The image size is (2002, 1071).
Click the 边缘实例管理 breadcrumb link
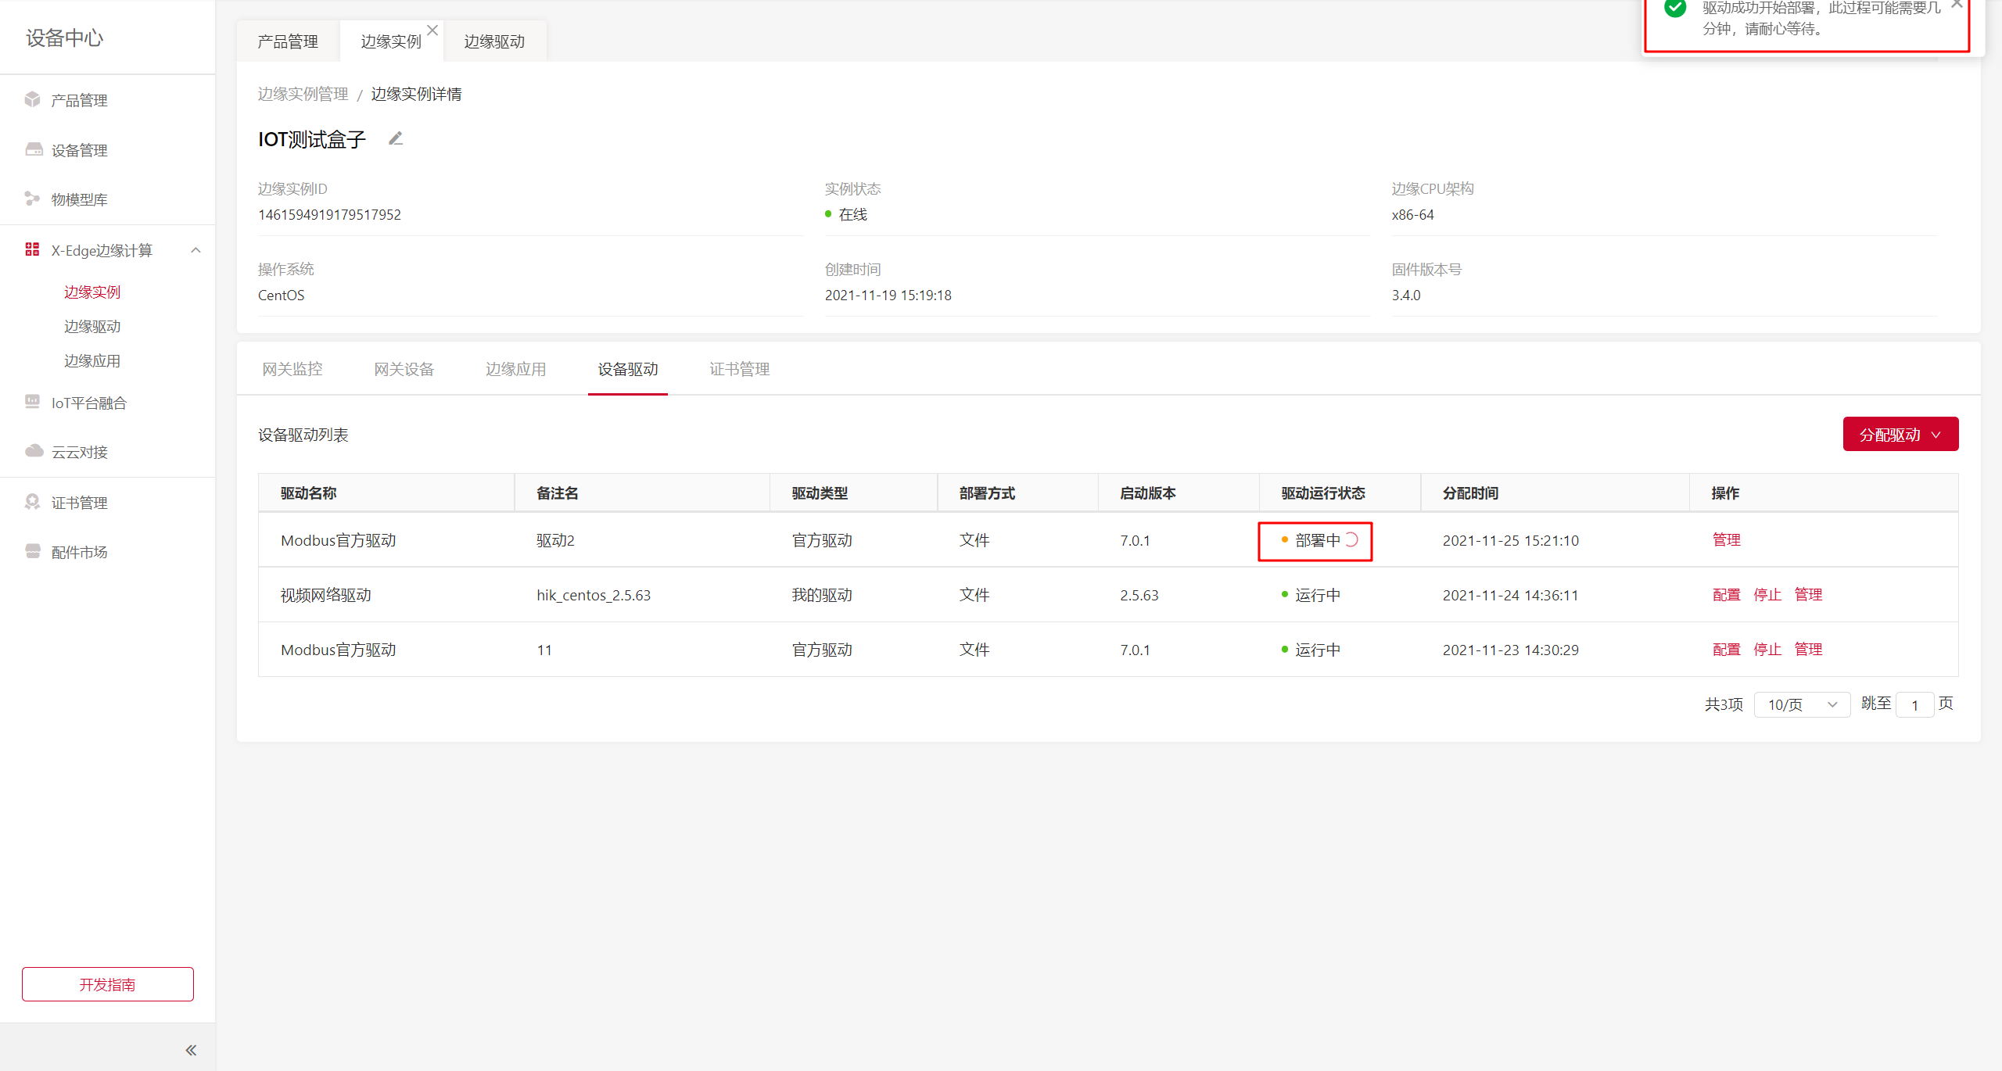pos(303,94)
